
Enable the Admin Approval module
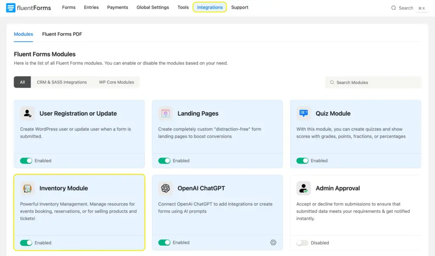tap(302, 243)
